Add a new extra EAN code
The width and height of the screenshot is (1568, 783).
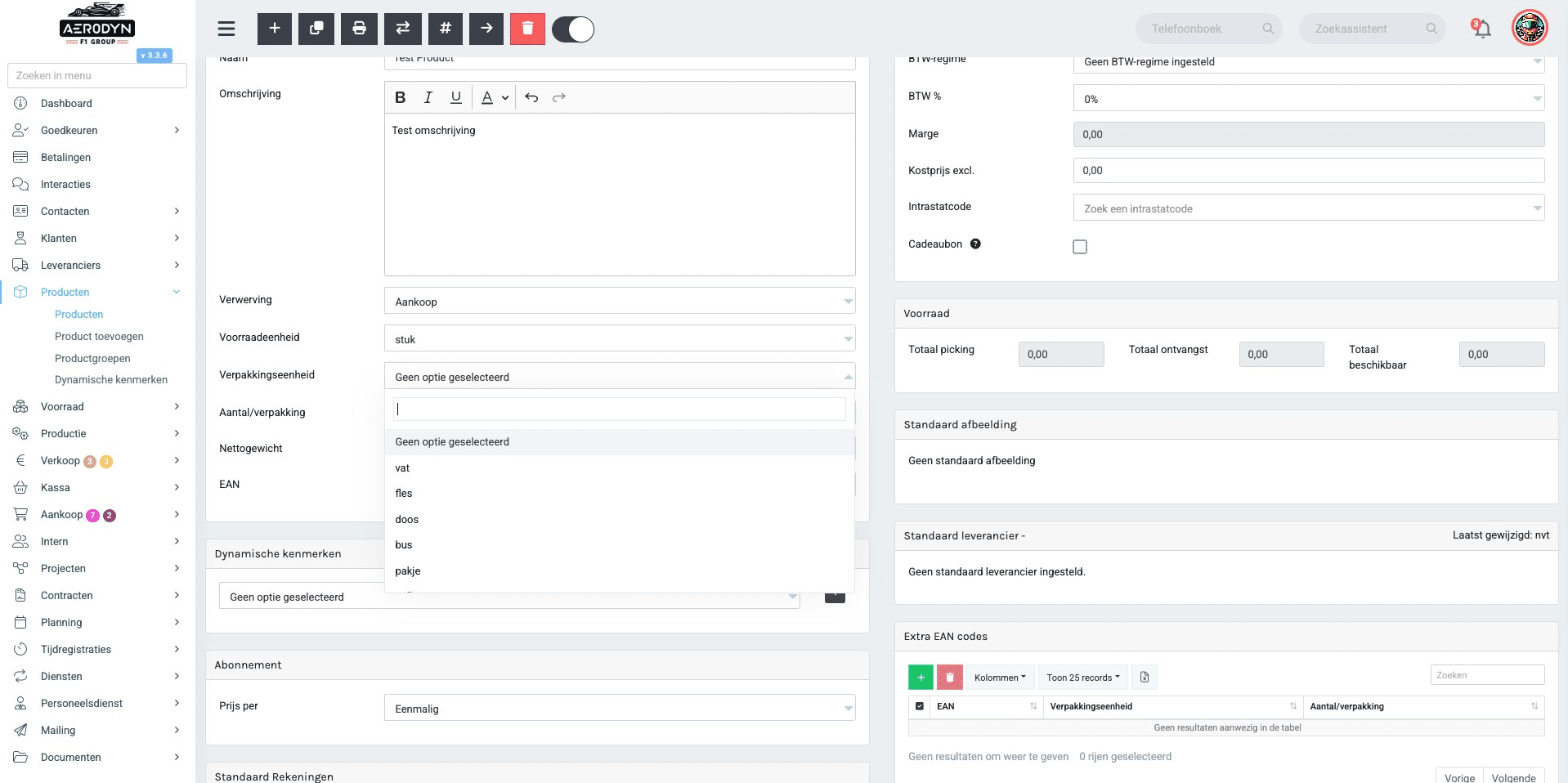921,677
